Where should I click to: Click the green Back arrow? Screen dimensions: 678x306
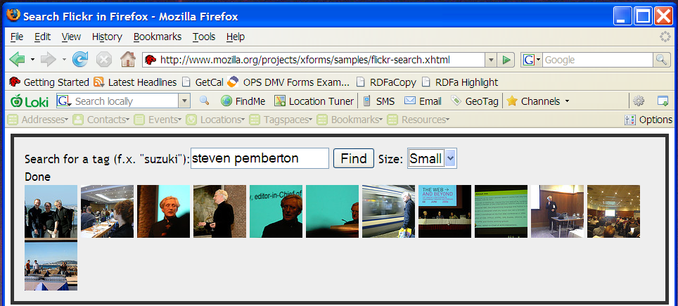click(18, 60)
